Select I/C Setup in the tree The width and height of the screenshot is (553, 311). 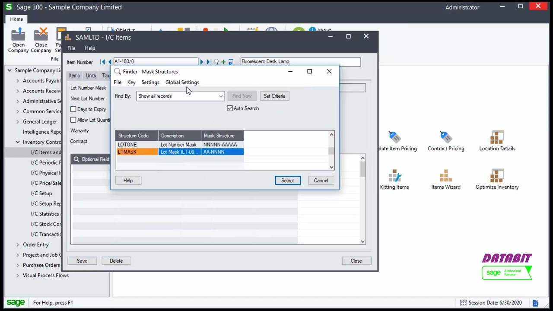click(41, 194)
